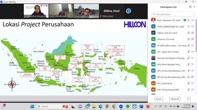The width and height of the screenshot is (197, 110).
Task: Open Google Chrome from the taskbar
Action: click(107, 106)
